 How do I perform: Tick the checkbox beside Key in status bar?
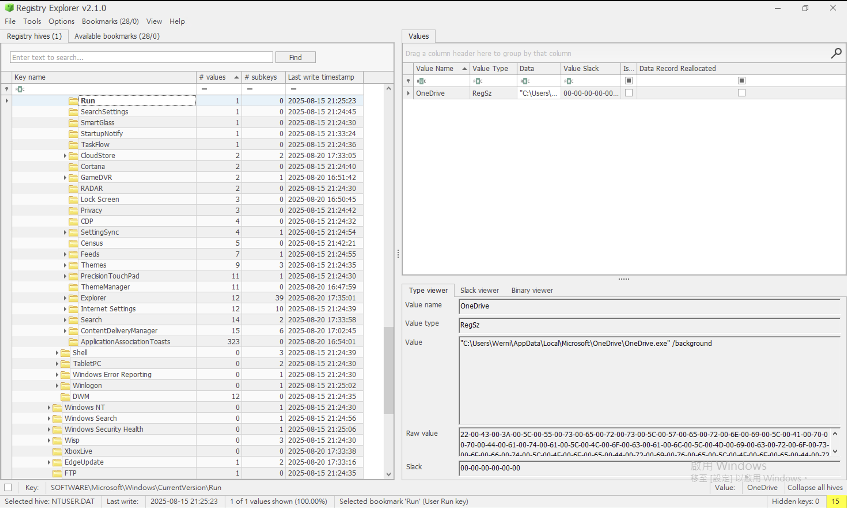tap(8, 488)
